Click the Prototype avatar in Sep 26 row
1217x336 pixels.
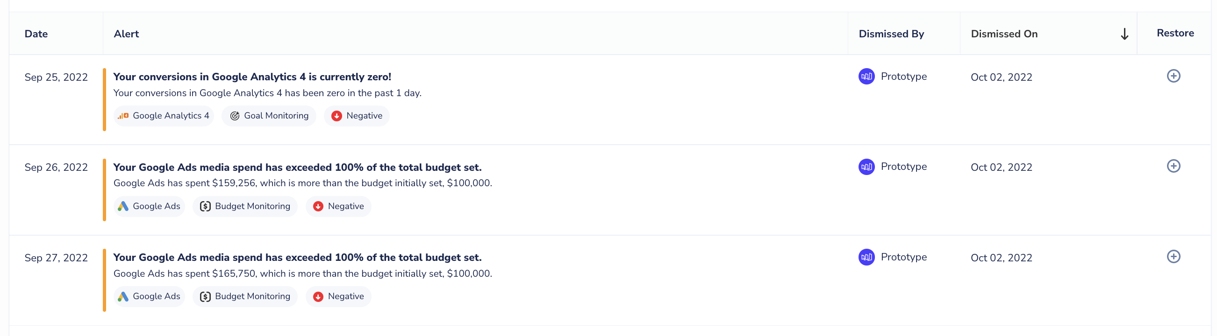pos(866,167)
